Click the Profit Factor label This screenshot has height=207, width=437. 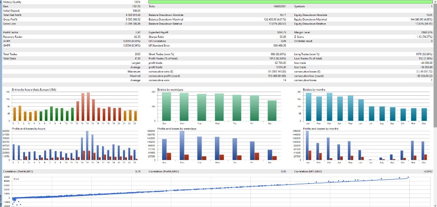tap(9, 33)
